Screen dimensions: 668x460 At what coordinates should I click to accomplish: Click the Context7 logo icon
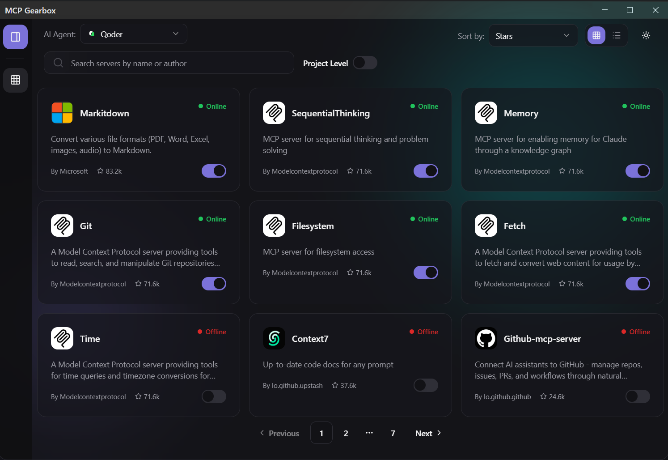click(274, 338)
